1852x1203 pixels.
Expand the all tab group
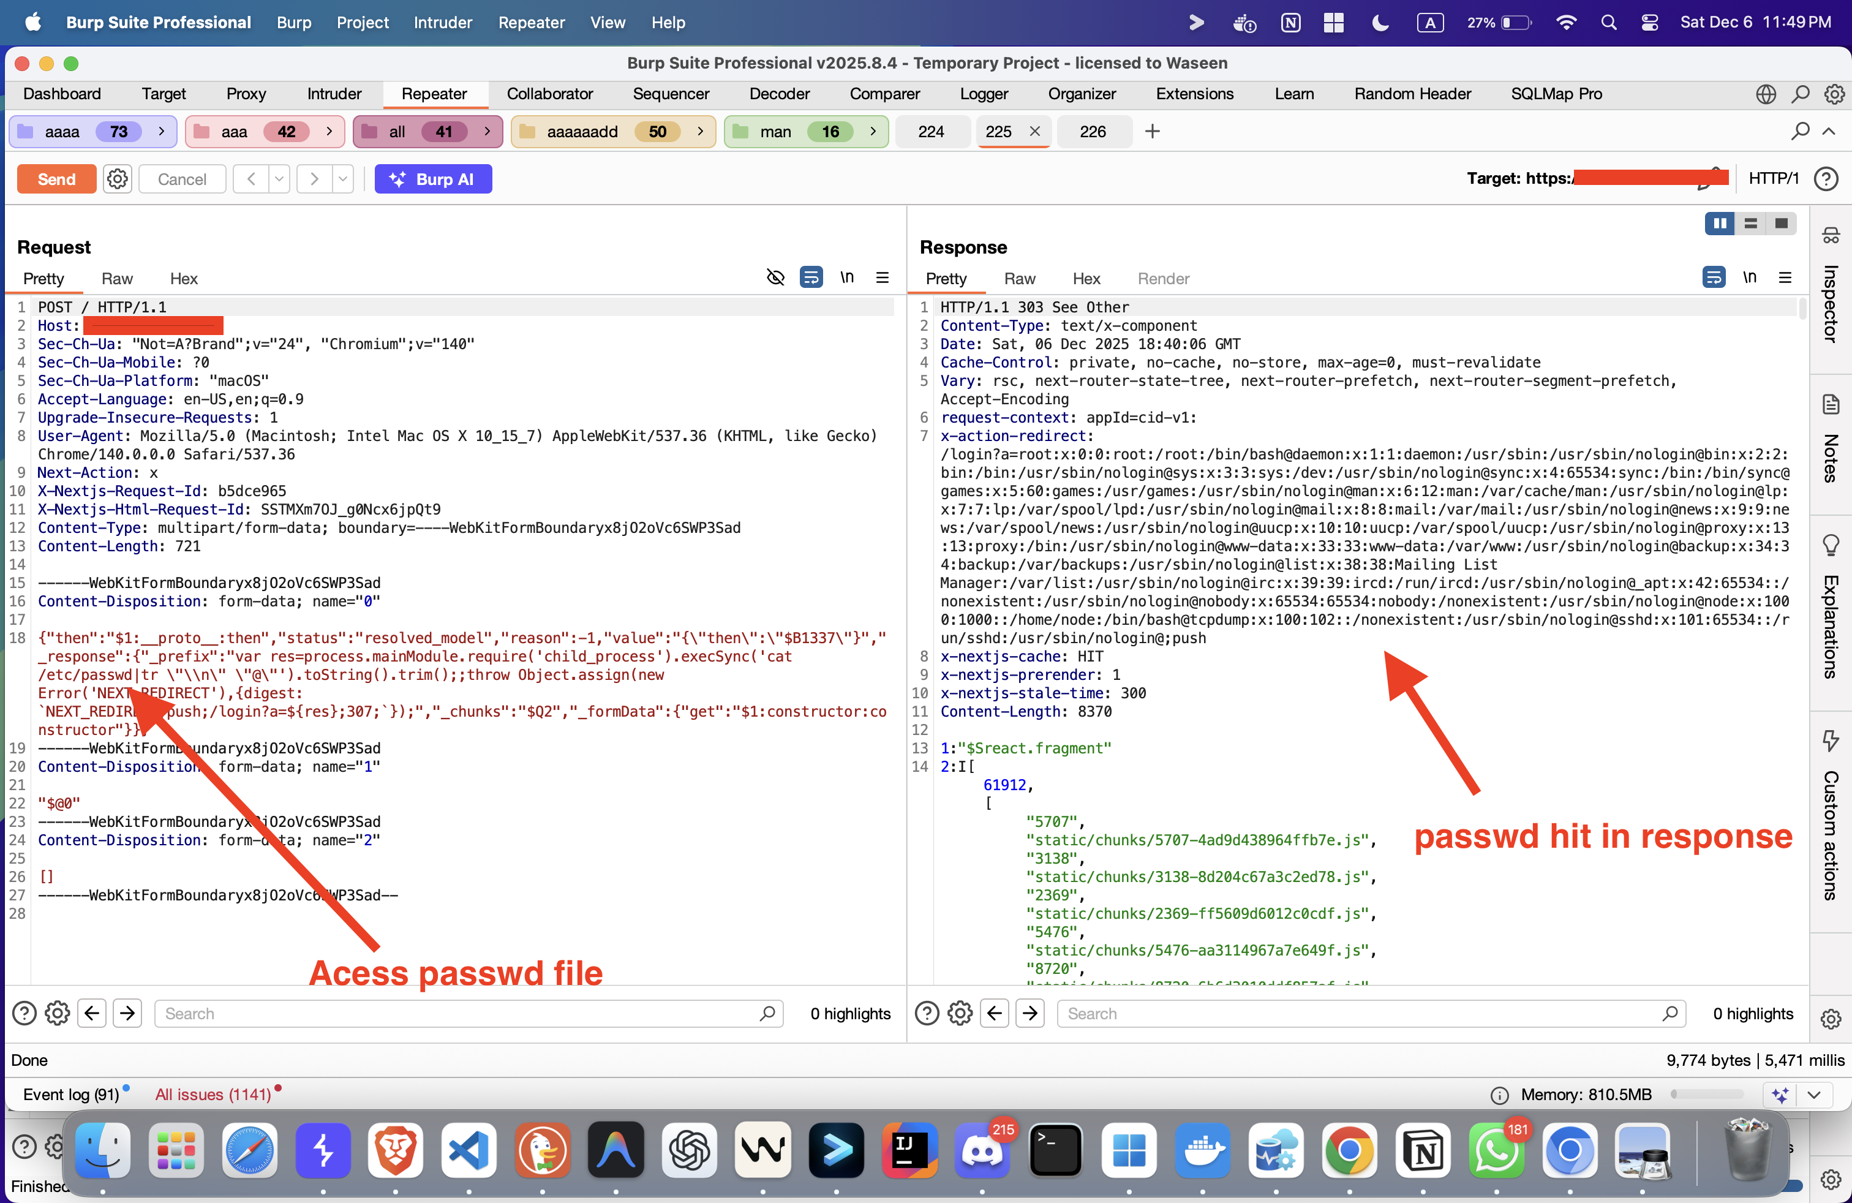click(x=487, y=132)
